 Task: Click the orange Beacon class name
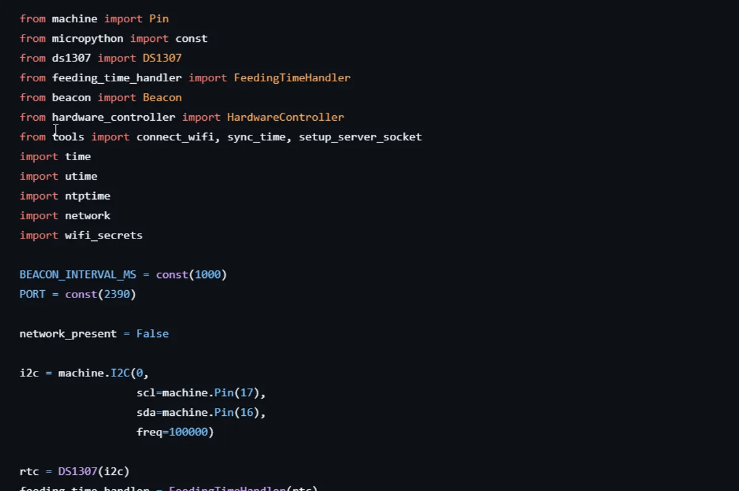click(x=162, y=97)
